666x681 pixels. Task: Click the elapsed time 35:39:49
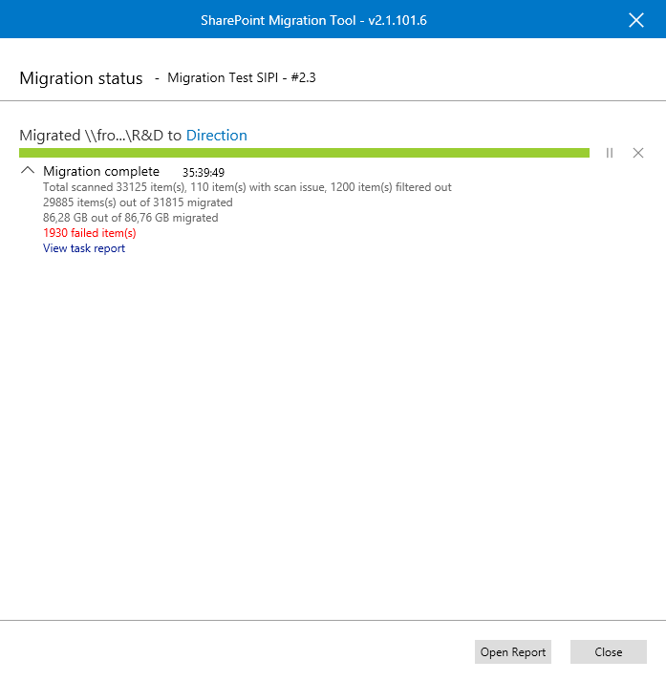tap(204, 173)
